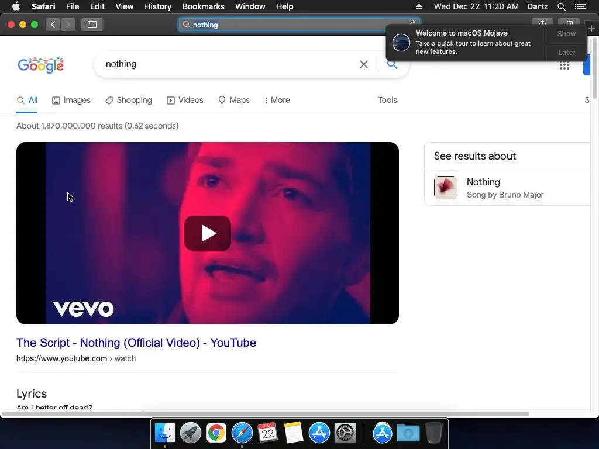This screenshot has width=599, height=449.
Task: Click the Google logo
Action: 40,65
